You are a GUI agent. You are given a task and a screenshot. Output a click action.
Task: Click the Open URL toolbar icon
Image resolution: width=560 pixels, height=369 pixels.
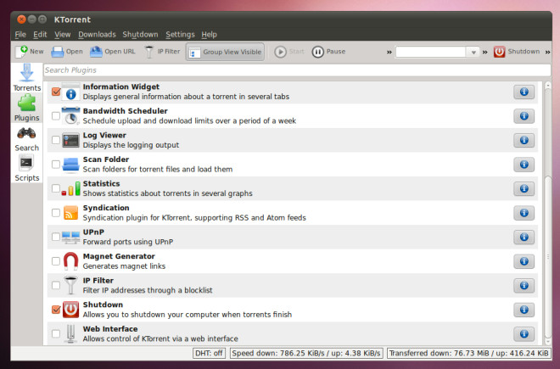(x=96, y=52)
